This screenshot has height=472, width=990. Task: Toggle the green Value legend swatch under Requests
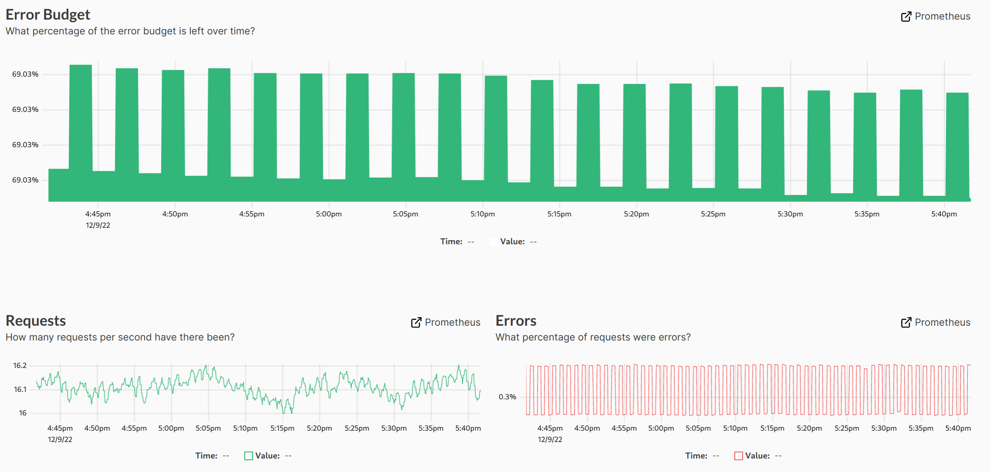coord(248,455)
